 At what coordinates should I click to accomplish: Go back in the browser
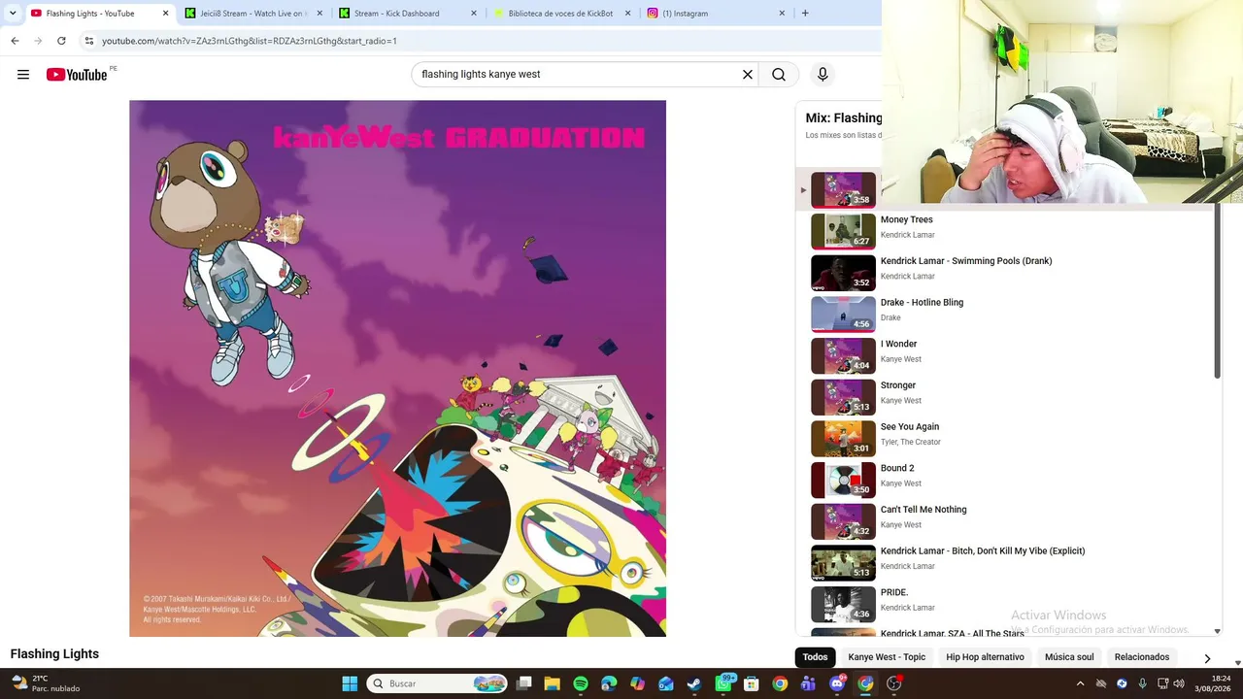[x=15, y=41]
